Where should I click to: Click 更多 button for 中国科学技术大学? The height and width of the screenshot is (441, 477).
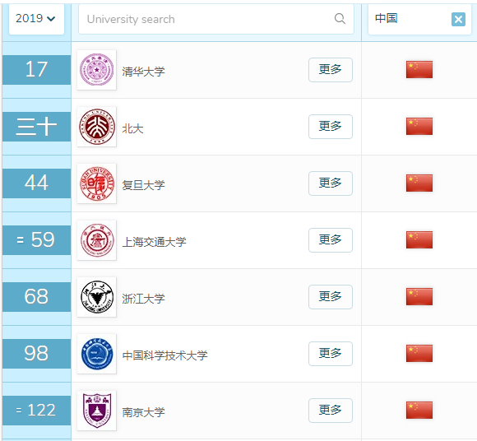point(331,354)
